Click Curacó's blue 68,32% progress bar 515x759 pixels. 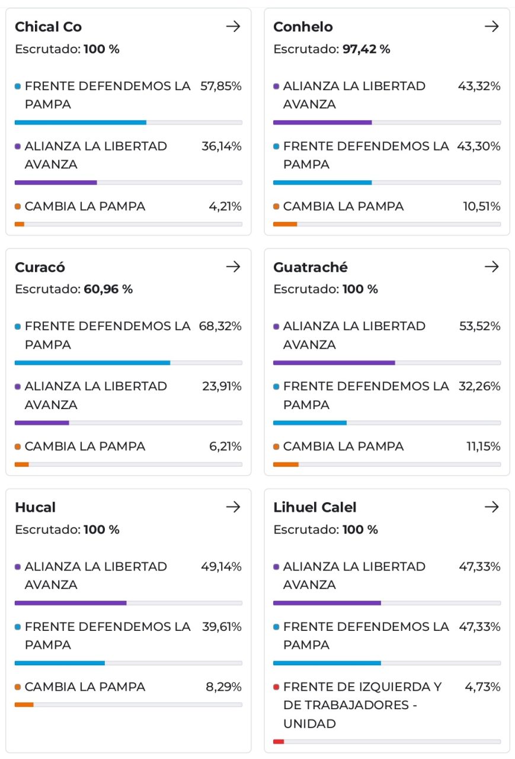[92, 362]
